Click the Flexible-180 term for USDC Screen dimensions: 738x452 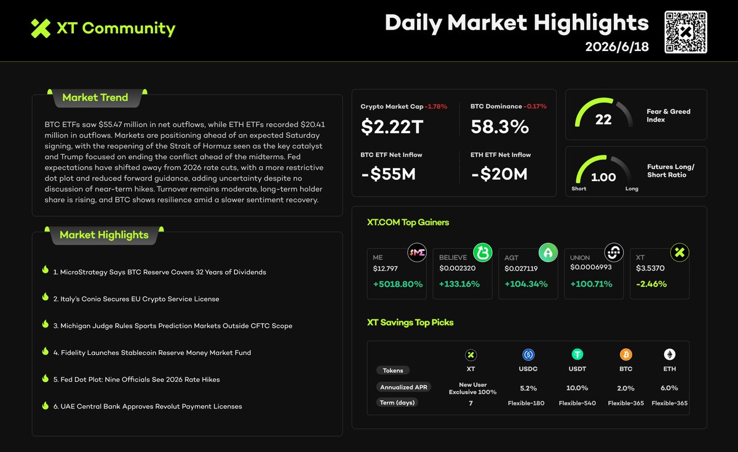[526, 403]
